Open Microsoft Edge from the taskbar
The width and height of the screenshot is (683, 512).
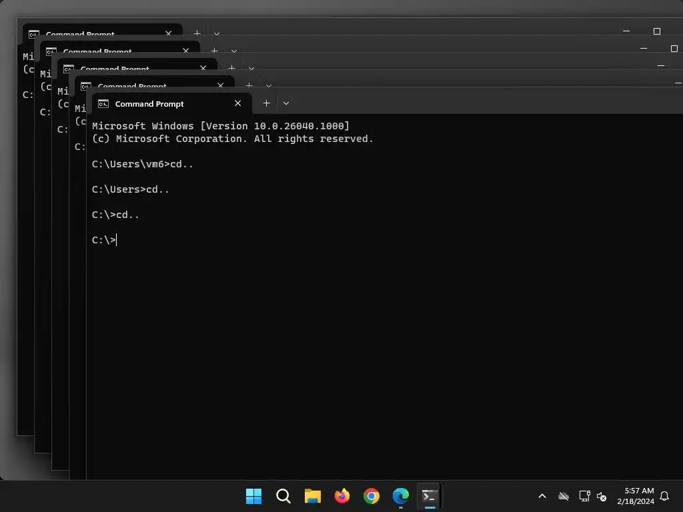point(401,496)
